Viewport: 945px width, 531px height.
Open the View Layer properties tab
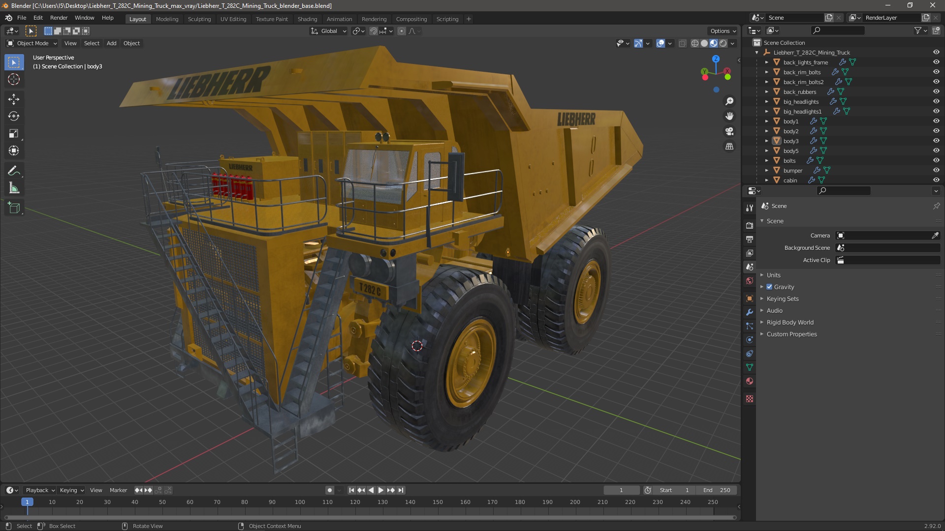click(750, 253)
